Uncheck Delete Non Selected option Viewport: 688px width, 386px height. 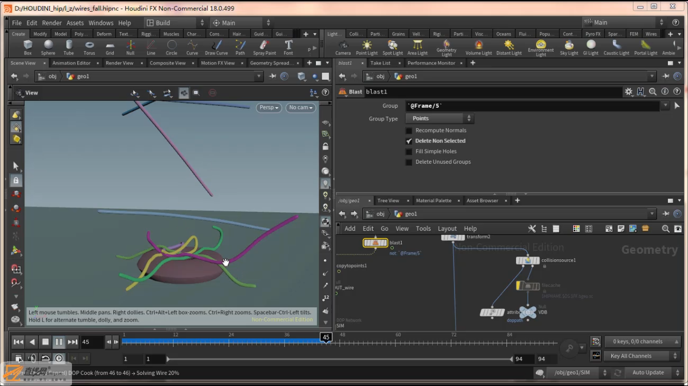[409, 141]
